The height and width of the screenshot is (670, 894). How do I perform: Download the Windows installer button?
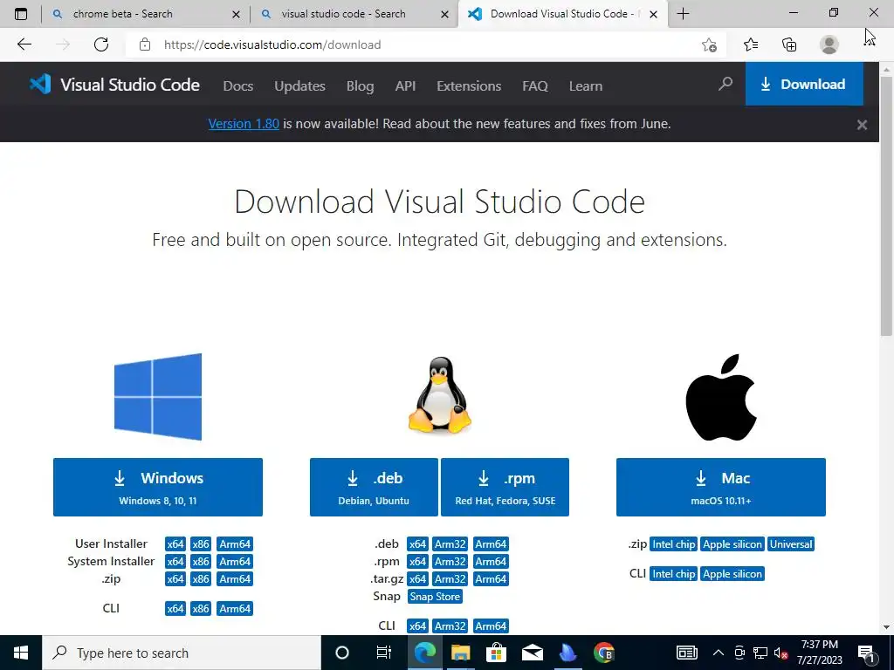point(158,487)
